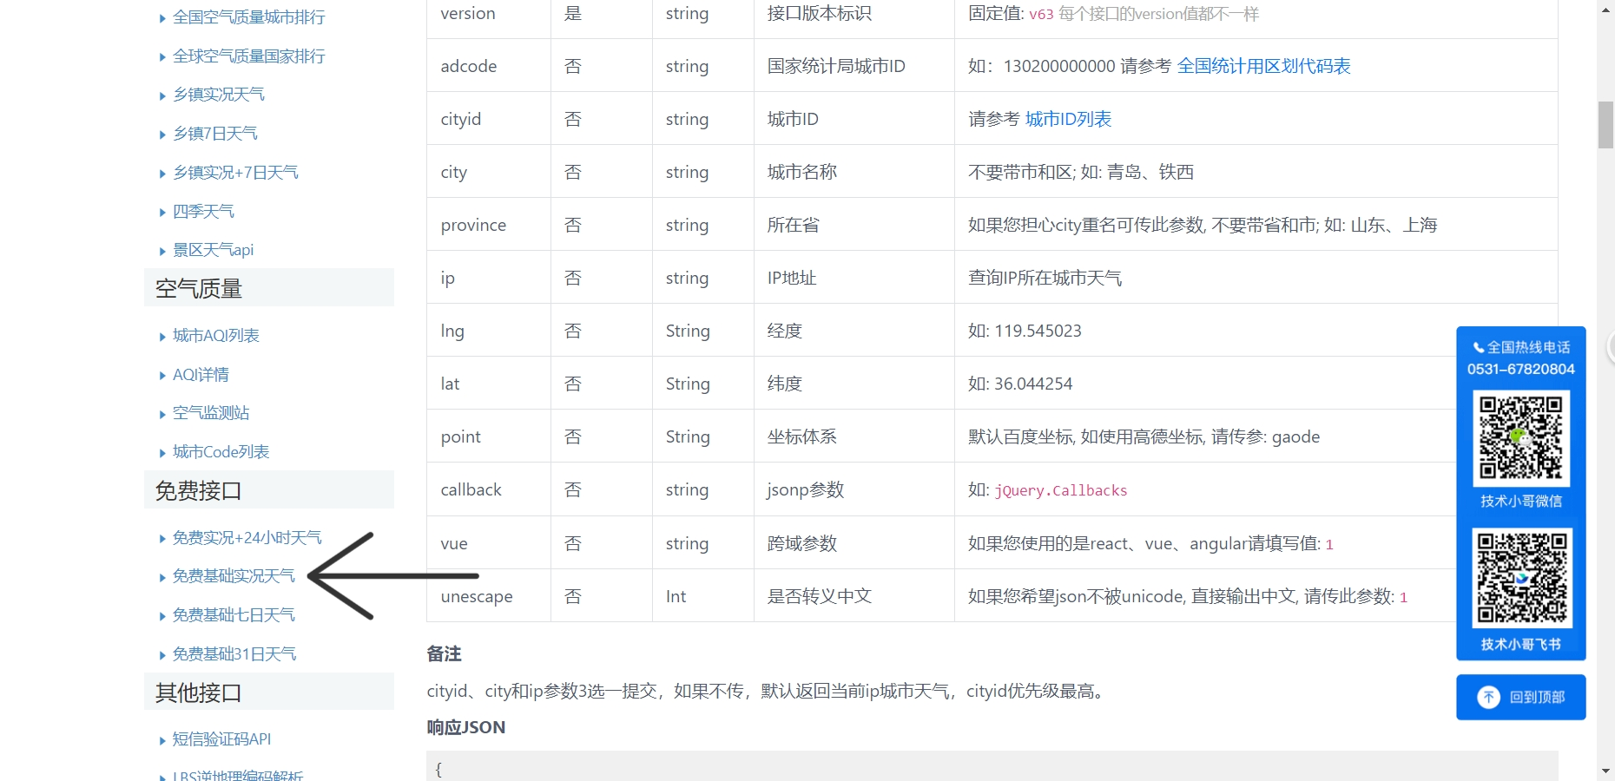The height and width of the screenshot is (781, 1615).
Task: Click the 36.044254 example value
Action: 1033,384
